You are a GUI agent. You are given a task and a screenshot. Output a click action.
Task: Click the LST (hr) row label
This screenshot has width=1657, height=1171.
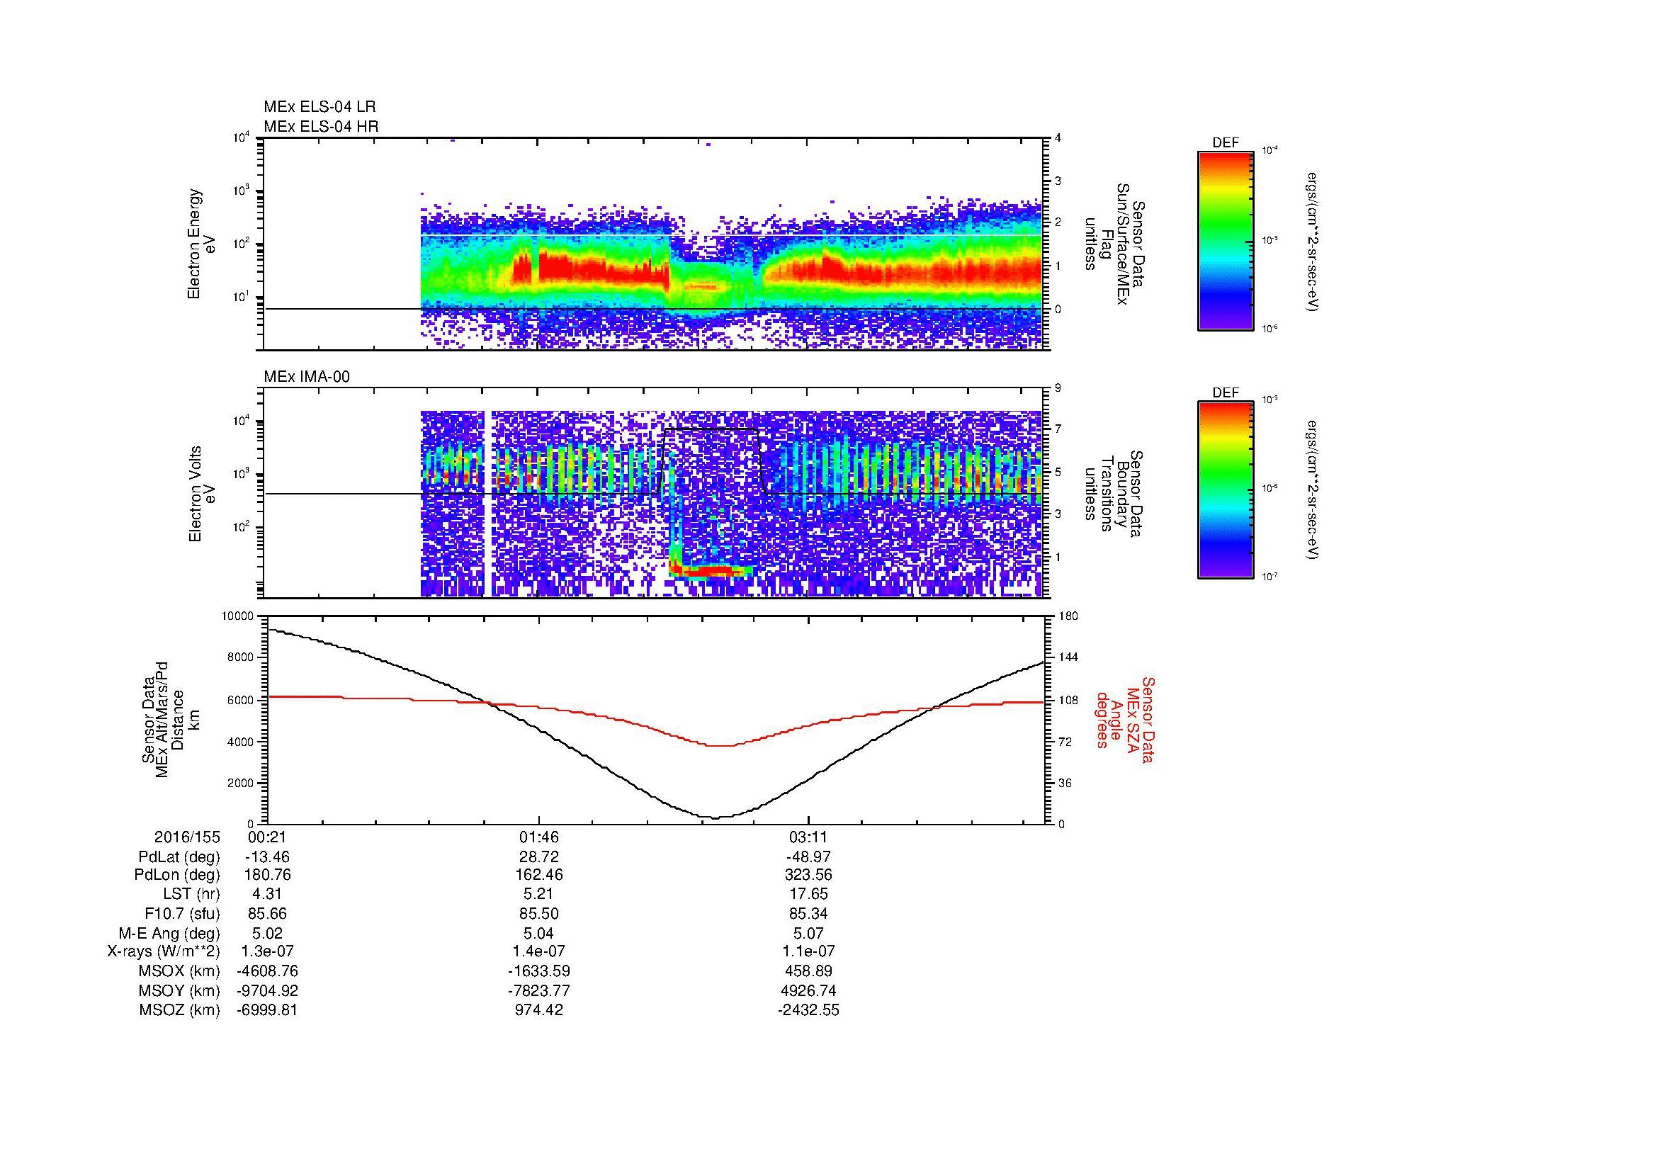191,894
